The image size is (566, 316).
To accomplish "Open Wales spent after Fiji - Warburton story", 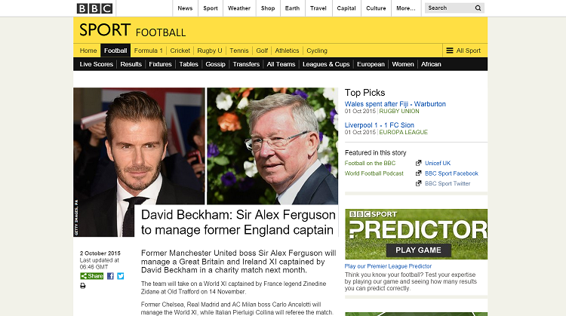I will 395,104.
